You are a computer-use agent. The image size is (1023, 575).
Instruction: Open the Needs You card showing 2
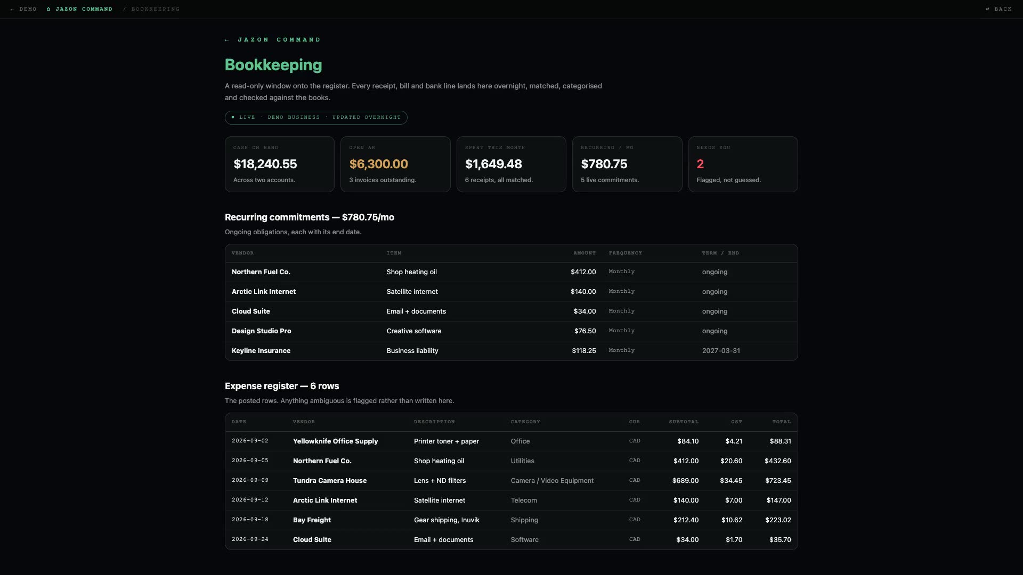[743, 164]
